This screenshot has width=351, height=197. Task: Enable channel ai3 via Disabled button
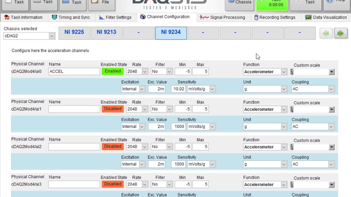point(113,184)
